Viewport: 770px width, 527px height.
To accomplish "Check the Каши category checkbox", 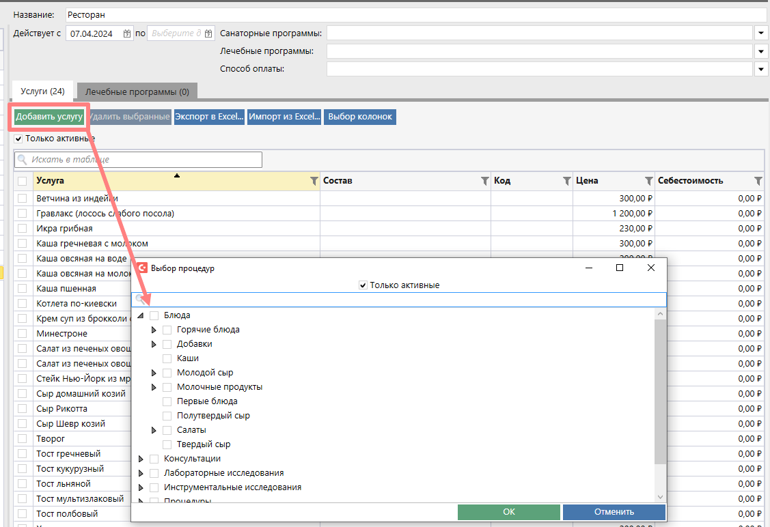I will click(167, 358).
